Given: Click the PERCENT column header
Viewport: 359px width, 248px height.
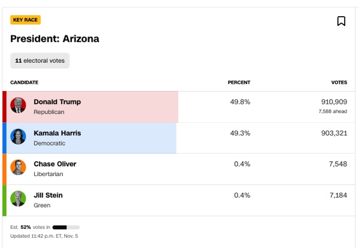Looking at the screenshot, I should (239, 83).
